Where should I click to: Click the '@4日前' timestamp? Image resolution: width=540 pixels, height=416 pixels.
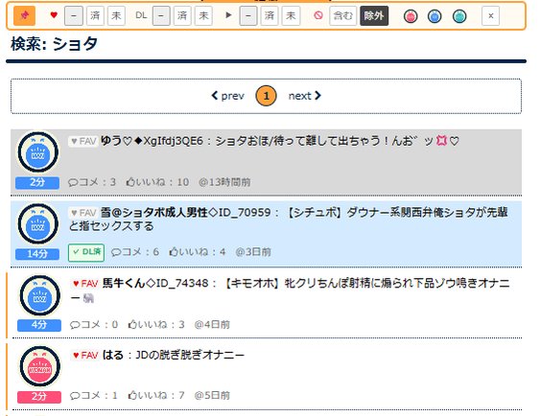pyautogui.click(x=212, y=325)
